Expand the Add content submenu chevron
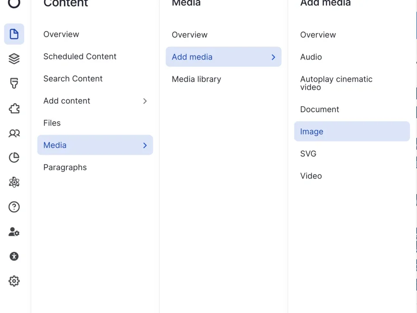This screenshot has height=313, width=417. point(145,101)
